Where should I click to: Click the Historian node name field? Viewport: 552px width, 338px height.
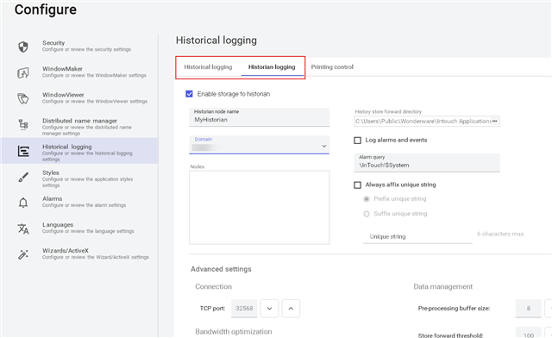point(260,117)
